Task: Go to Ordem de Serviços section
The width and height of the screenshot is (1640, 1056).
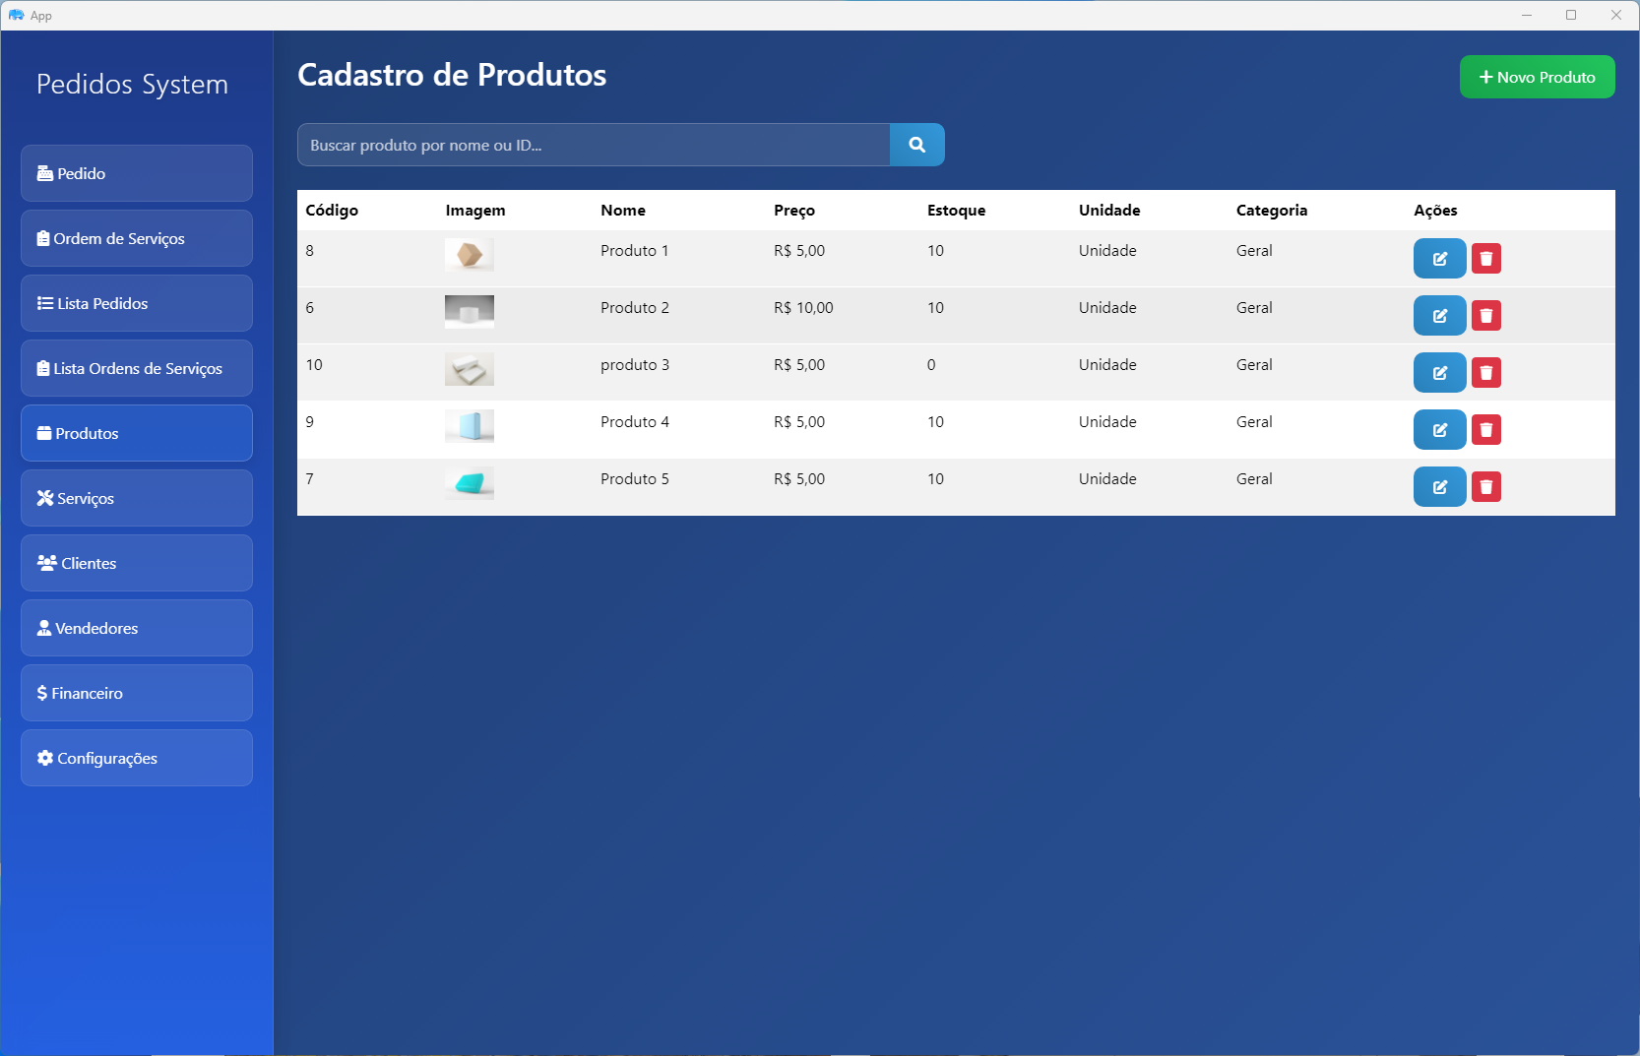Action: [137, 238]
